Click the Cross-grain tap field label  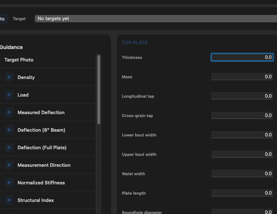coord(138,116)
